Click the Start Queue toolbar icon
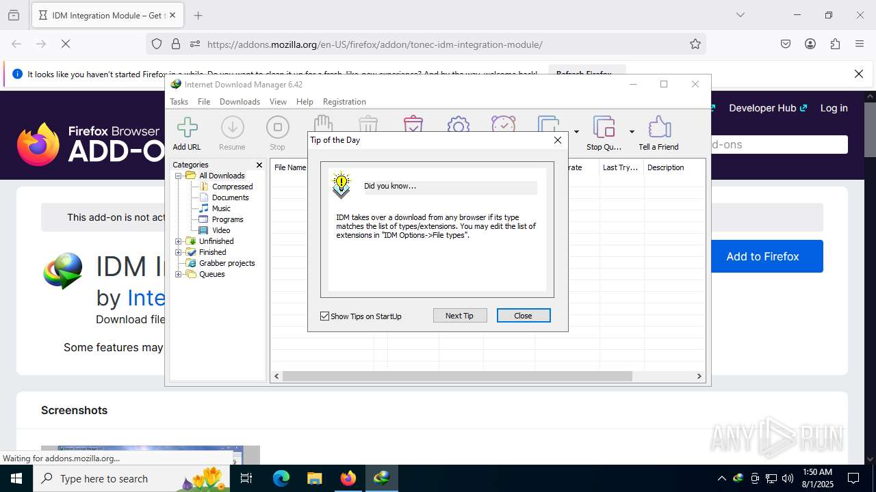Screen dimensions: 876x492 point(548,124)
